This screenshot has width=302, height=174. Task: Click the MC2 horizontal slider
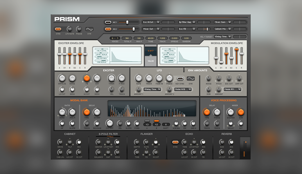pos(128,29)
